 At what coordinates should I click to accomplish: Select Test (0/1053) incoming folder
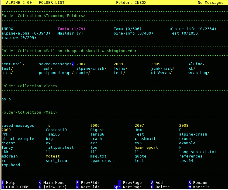pos(185,33)
